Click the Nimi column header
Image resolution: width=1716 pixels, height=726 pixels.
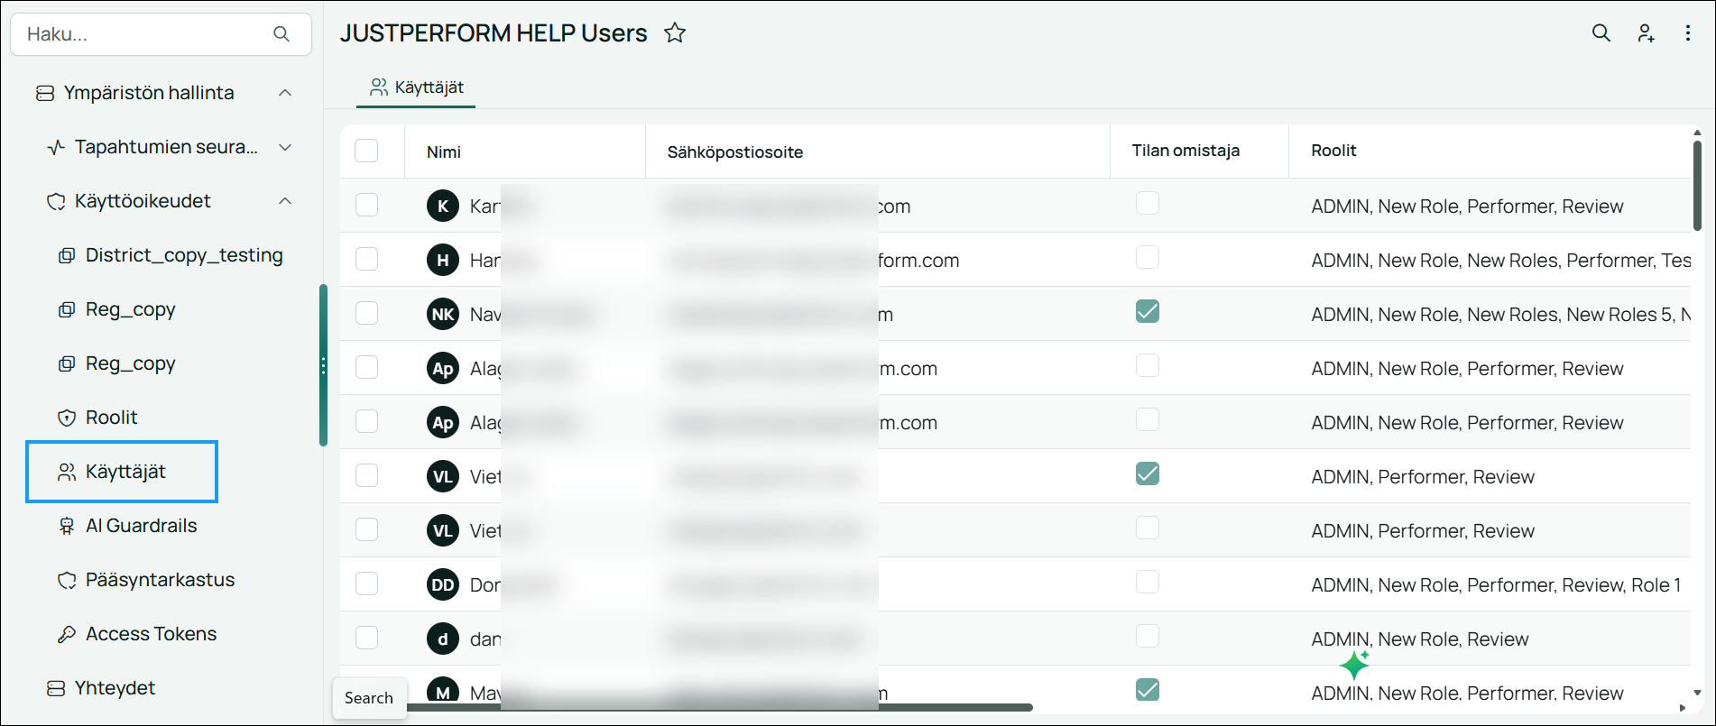coord(444,152)
